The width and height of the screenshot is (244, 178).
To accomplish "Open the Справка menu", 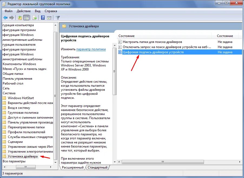I will click(x=51, y=11).
